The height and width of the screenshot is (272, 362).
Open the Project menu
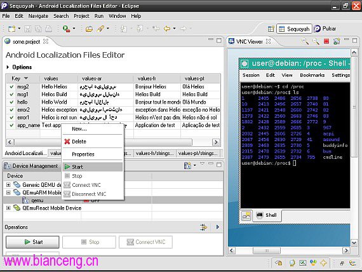81,16
